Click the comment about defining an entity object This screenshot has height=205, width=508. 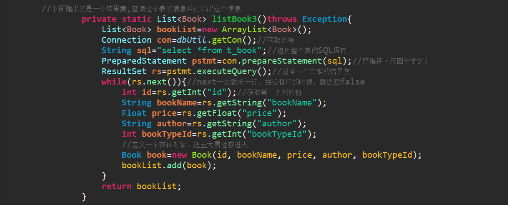click(185, 144)
